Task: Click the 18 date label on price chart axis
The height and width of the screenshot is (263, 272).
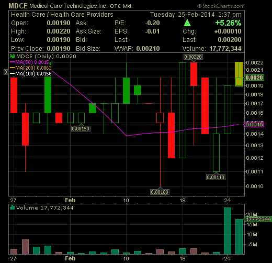Action: pos(183,201)
